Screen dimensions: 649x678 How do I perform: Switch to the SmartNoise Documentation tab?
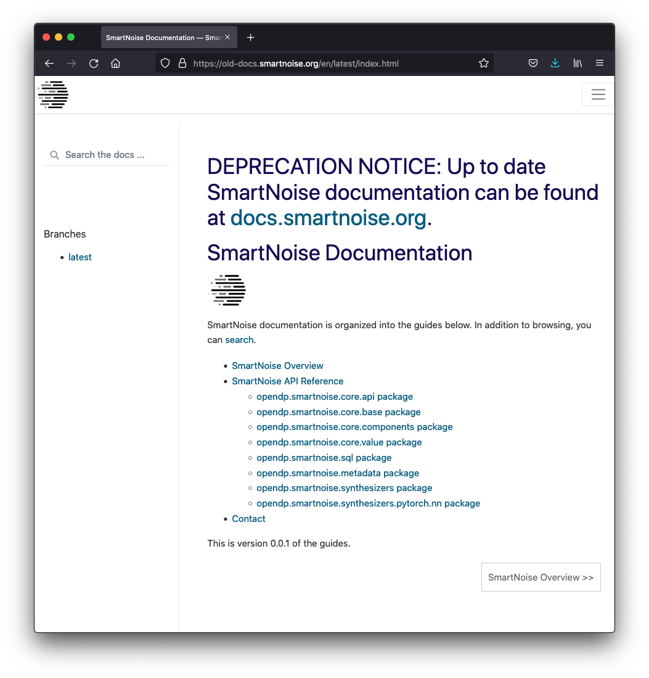tap(163, 37)
